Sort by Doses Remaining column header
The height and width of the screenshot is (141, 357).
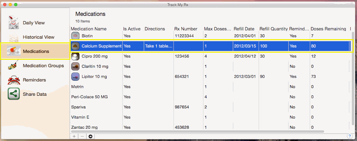[x=328, y=29]
